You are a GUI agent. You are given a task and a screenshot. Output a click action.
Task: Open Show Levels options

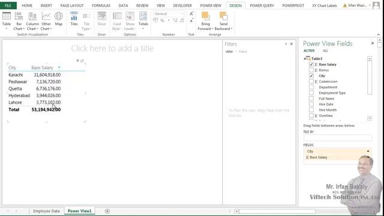point(130,21)
